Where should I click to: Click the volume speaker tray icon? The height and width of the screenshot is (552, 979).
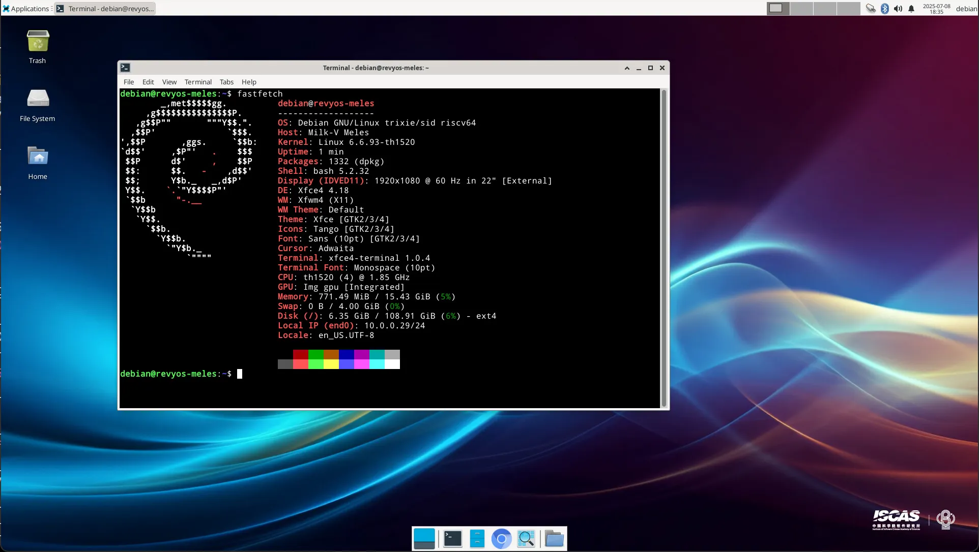tap(898, 9)
